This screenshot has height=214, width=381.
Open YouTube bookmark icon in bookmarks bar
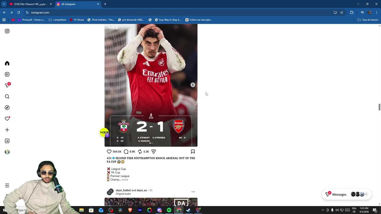[13, 20]
